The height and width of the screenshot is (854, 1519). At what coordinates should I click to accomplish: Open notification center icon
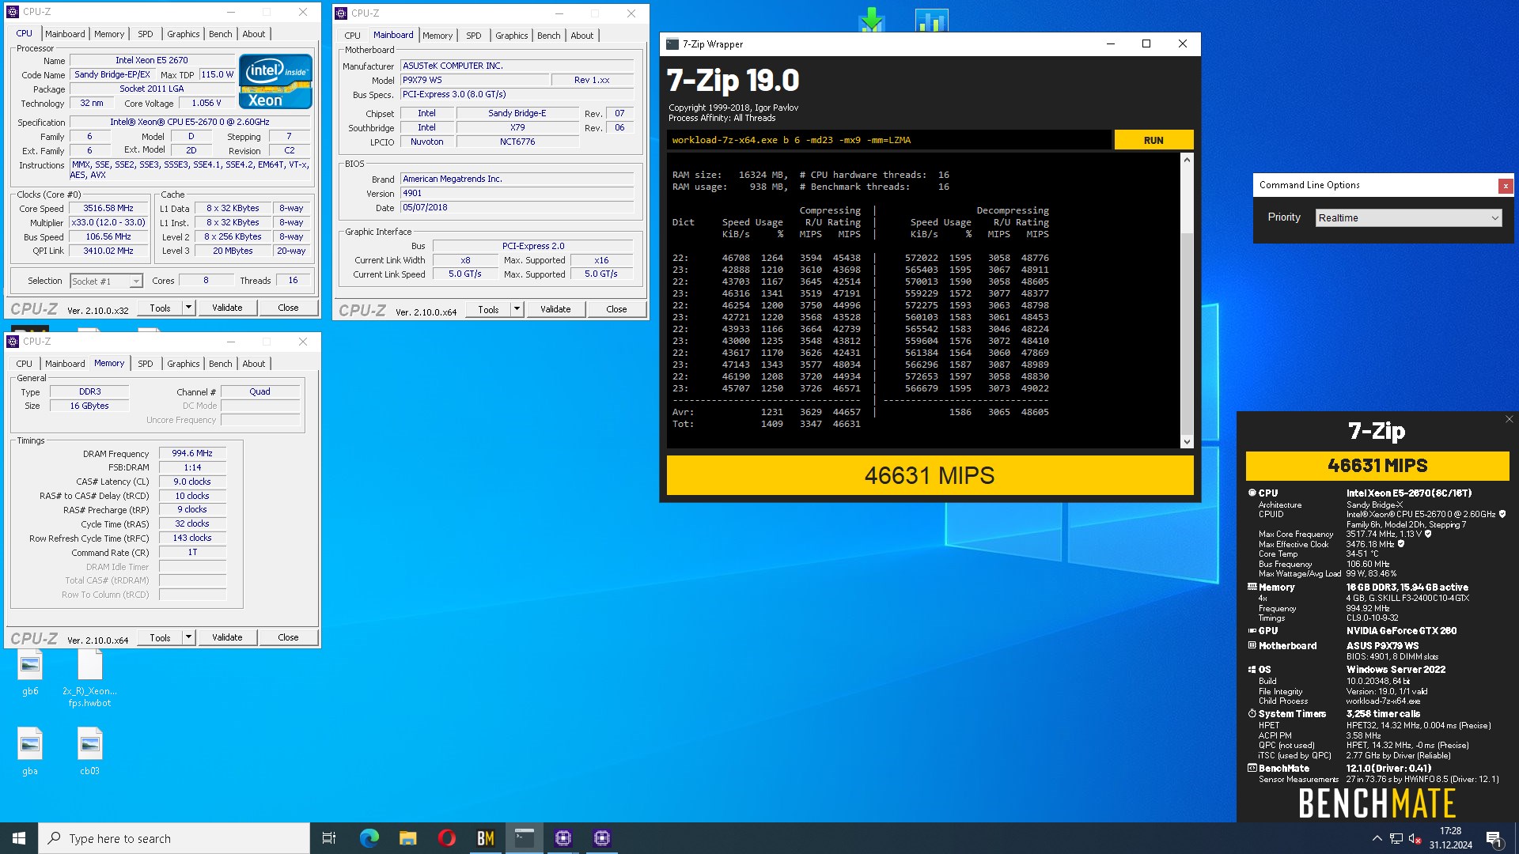click(x=1494, y=838)
